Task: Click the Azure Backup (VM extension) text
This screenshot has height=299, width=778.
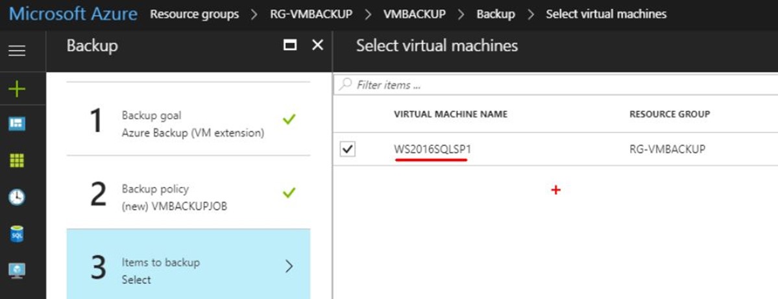Action: pos(193,133)
